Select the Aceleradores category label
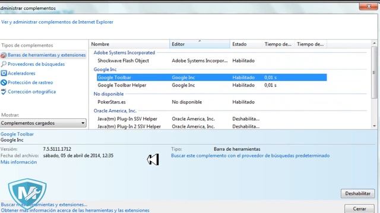This screenshot has height=213, width=380. [21, 73]
